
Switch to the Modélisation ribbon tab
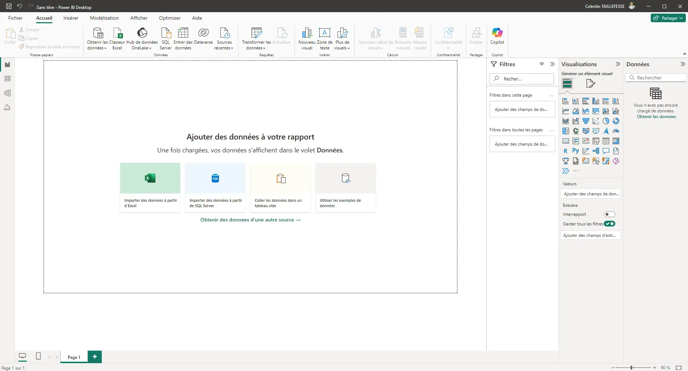click(104, 18)
